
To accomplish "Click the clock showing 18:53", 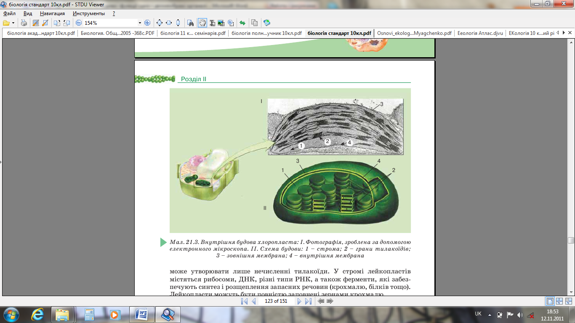I will coord(552,315).
